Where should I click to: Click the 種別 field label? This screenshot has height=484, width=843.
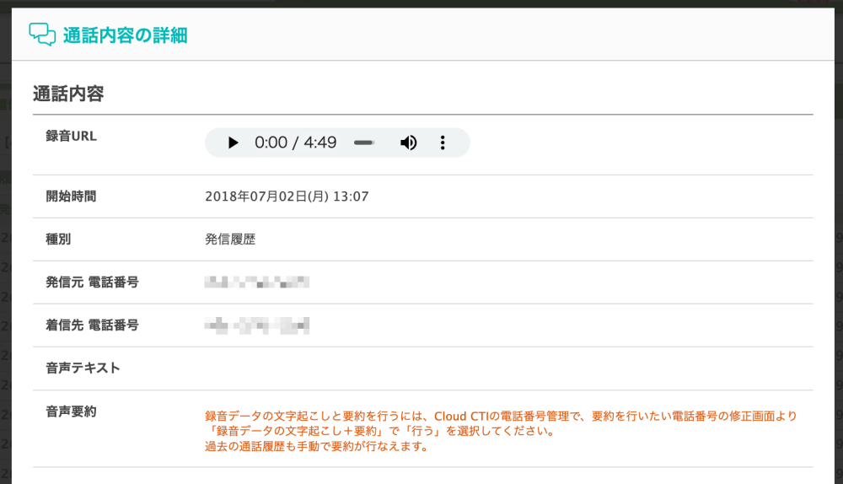58,239
